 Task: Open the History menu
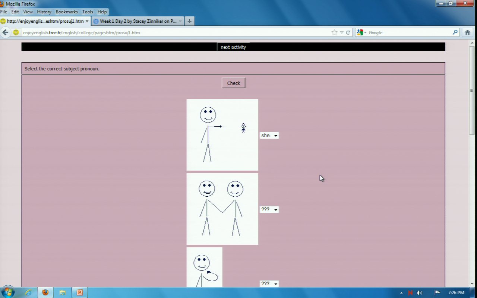(44, 12)
